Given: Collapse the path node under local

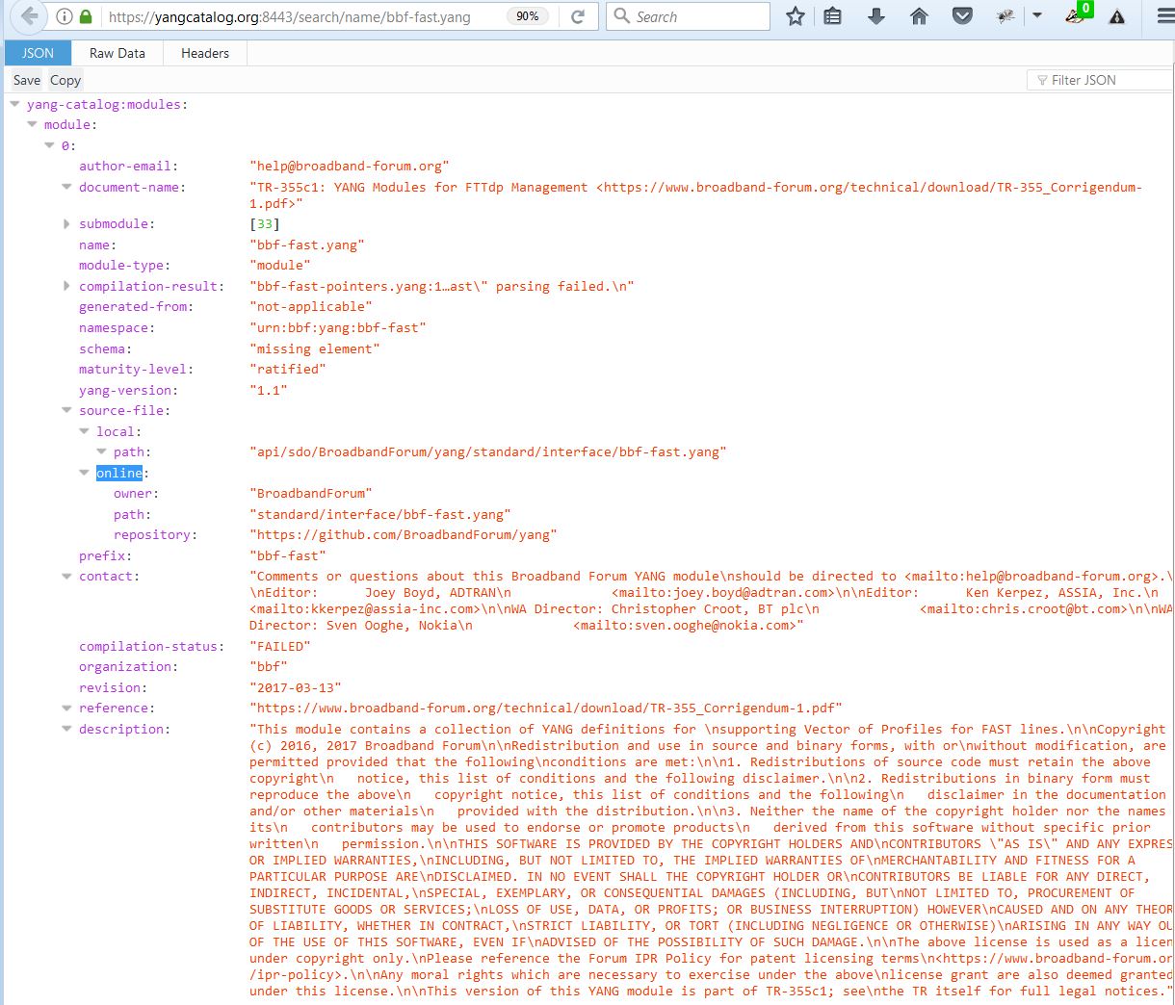Looking at the screenshot, I should tap(102, 451).
